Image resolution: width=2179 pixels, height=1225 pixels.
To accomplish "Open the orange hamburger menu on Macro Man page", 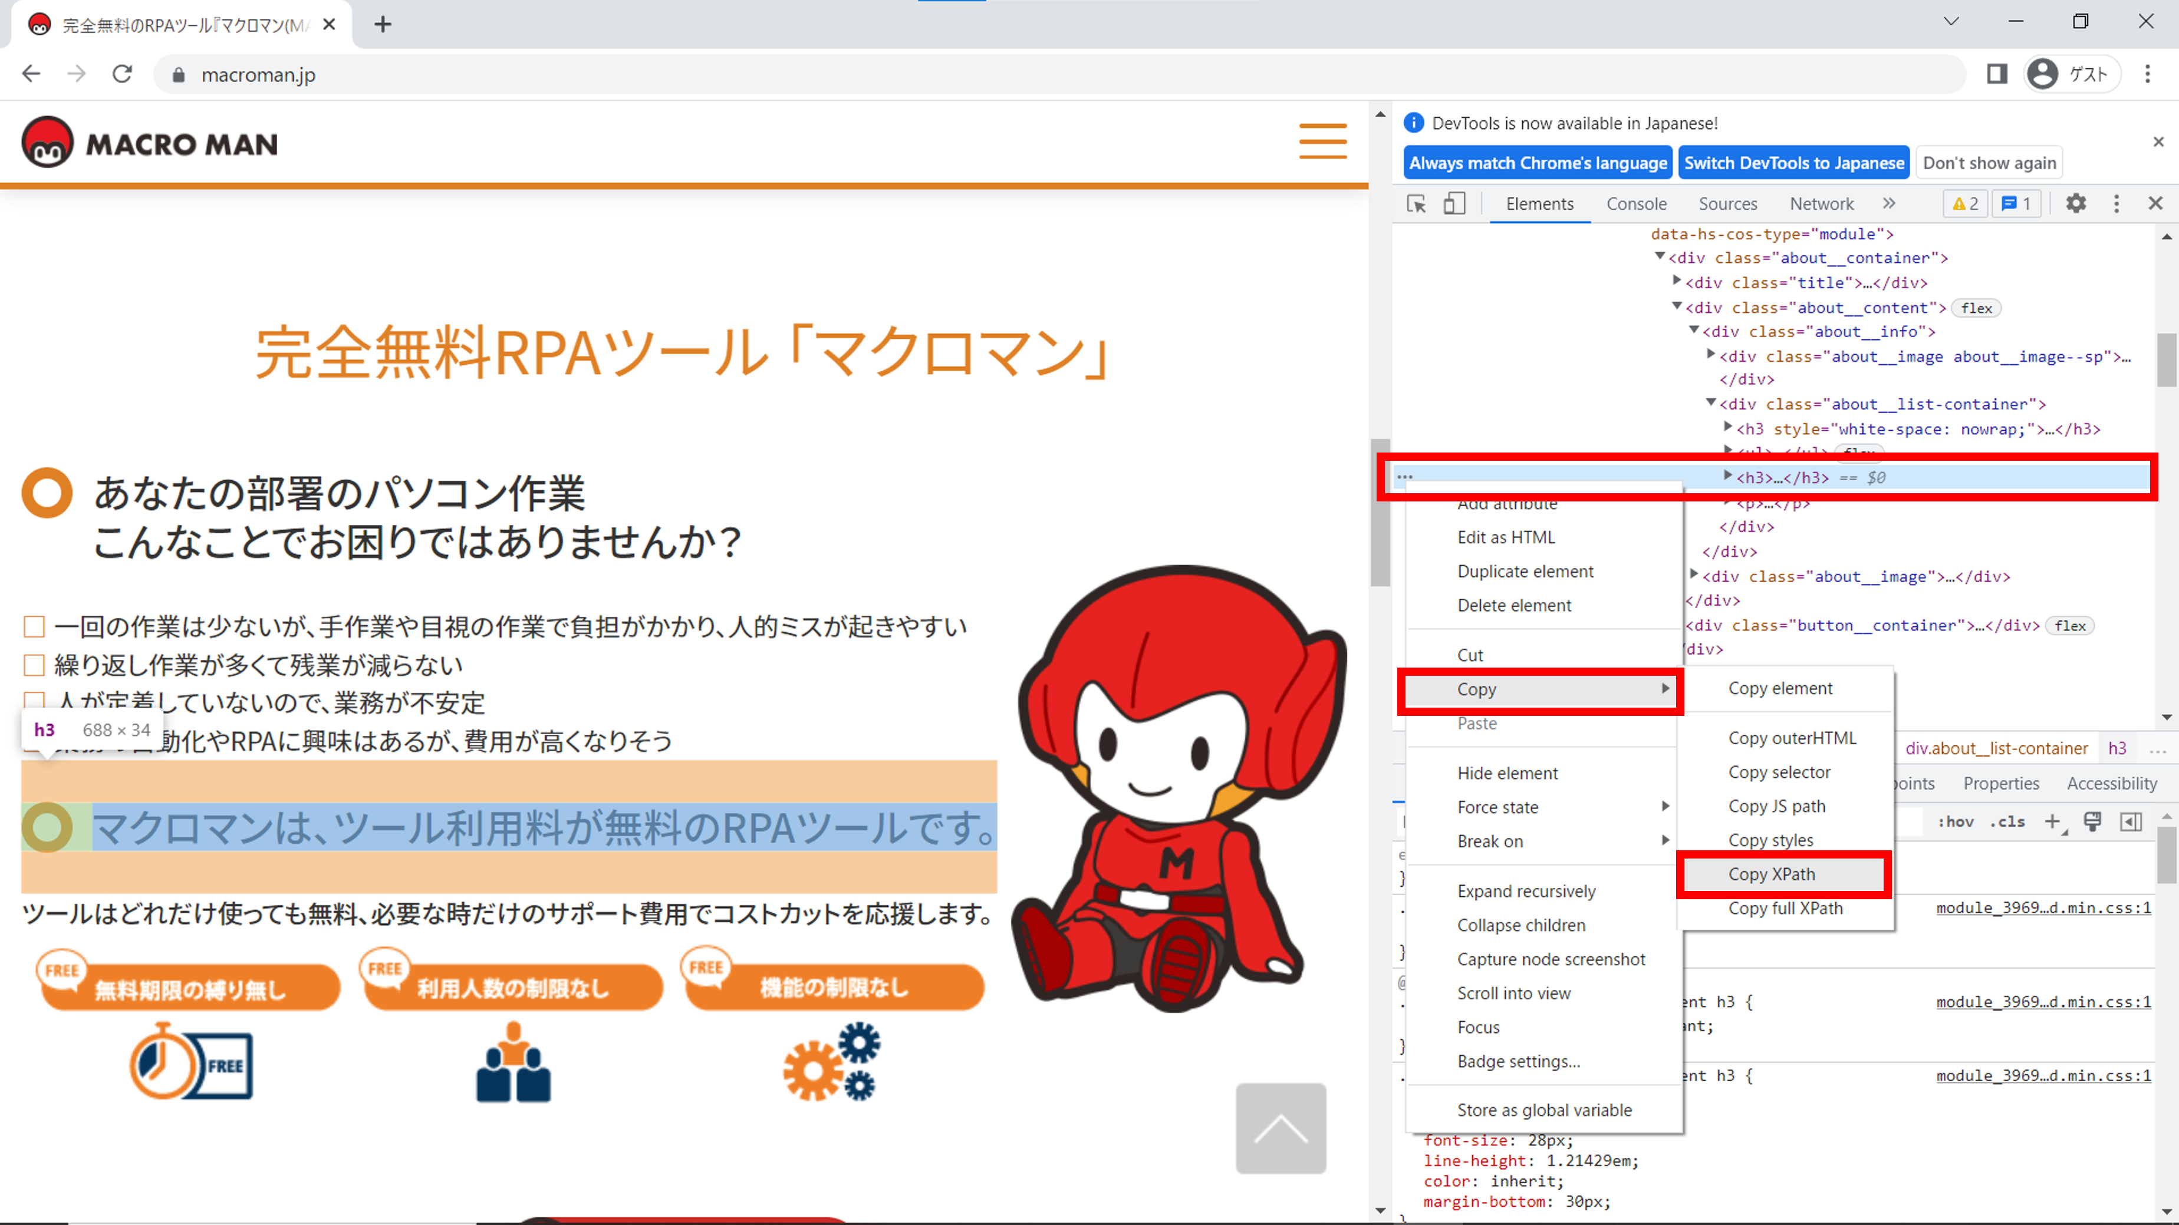I will [x=1323, y=140].
